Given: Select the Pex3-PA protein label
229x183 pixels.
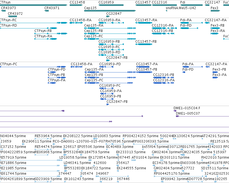Looking at the screenshot, I should (x=220, y=75).
